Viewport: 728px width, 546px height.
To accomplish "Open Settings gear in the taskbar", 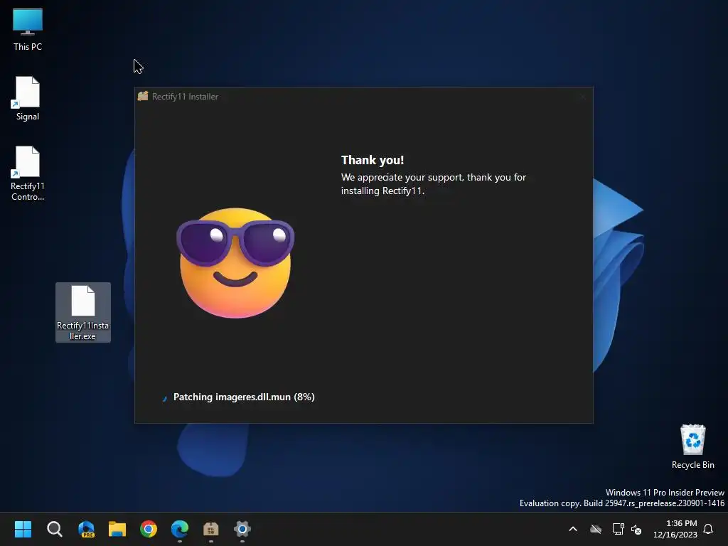I will coord(242,529).
